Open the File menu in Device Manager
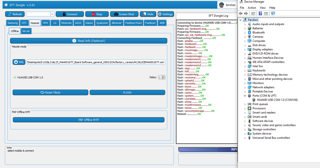 pos(242,8)
